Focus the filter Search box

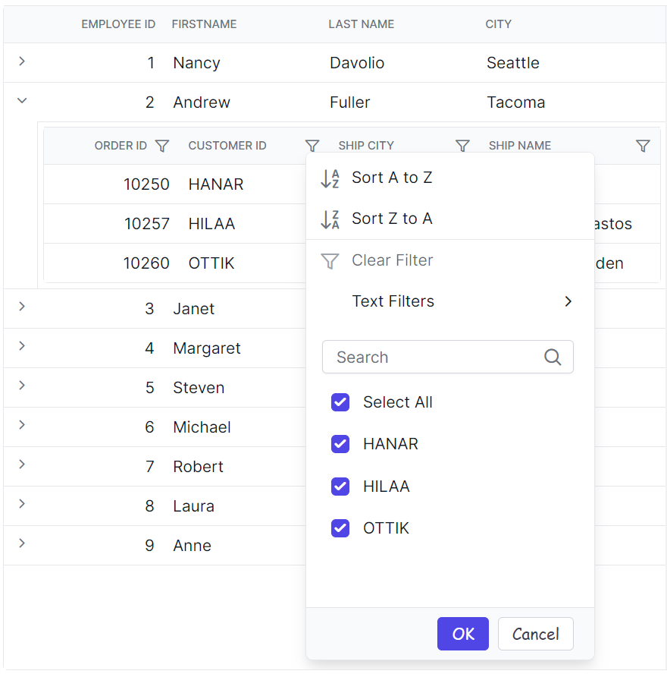click(448, 357)
